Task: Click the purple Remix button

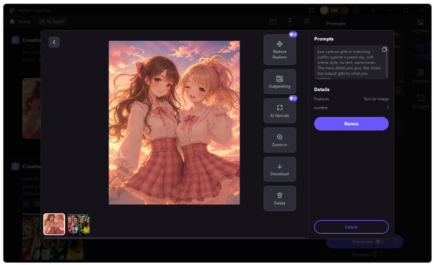Action: coord(351,124)
